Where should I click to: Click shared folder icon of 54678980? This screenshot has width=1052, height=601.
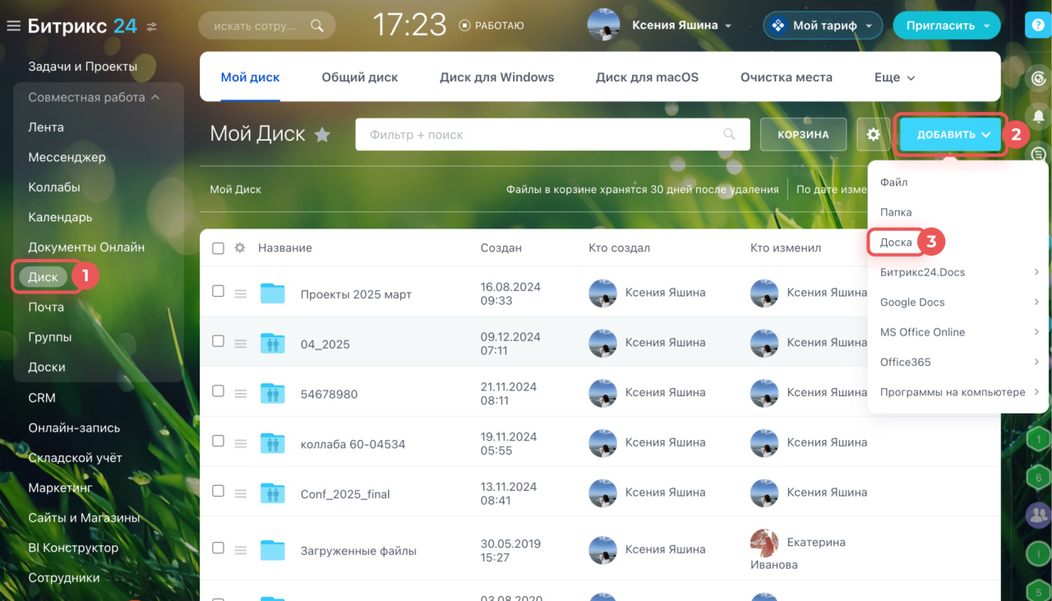tap(272, 393)
